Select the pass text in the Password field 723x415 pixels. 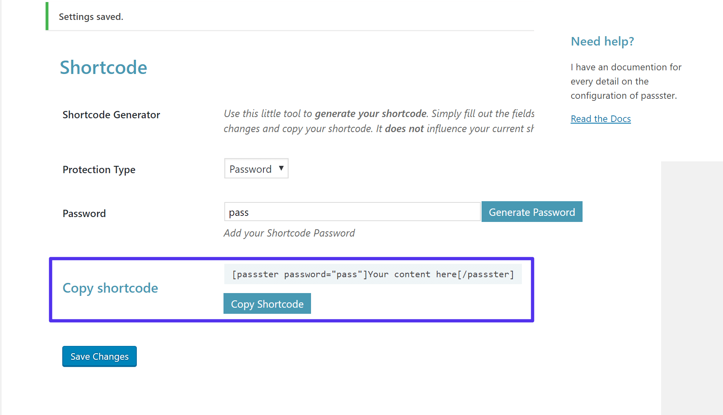point(239,212)
